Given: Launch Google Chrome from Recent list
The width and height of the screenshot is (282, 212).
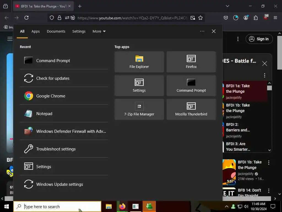Looking at the screenshot, I should [64, 96].
